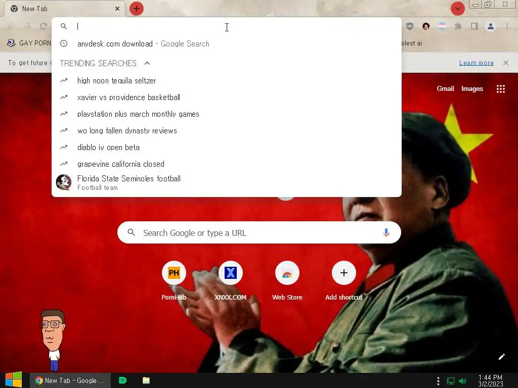The height and width of the screenshot is (388, 518).
Task: Open the Images link
Action: (472, 88)
